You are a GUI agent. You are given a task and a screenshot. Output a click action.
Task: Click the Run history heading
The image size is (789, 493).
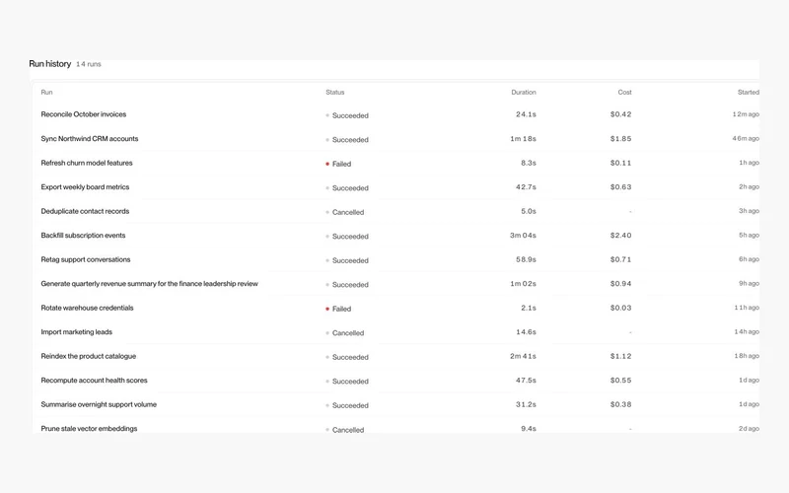[50, 64]
